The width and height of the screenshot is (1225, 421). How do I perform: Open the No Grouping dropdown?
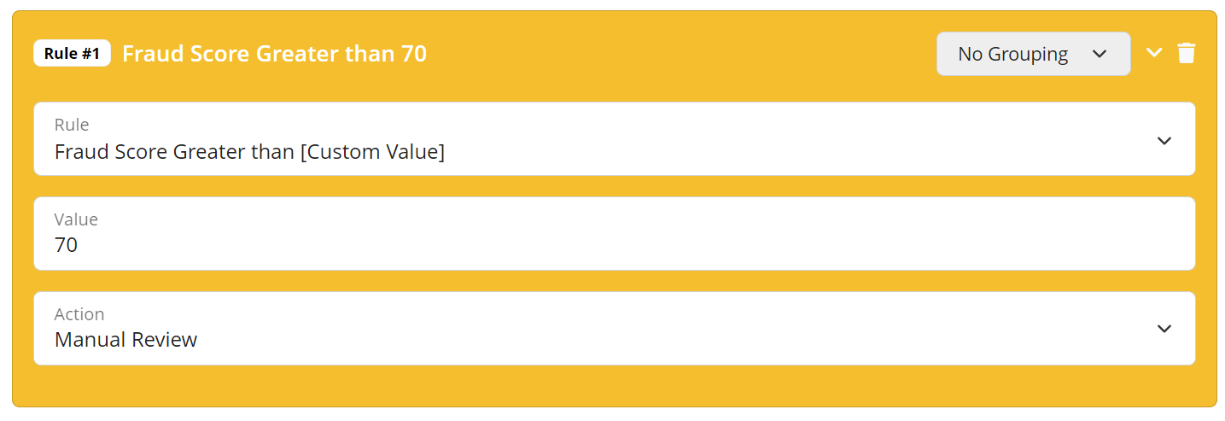click(1033, 54)
